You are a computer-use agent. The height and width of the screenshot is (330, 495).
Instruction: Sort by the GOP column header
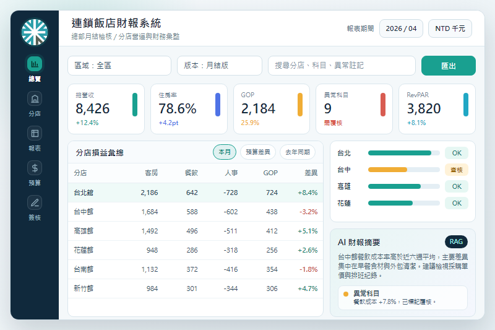tap(270, 173)
